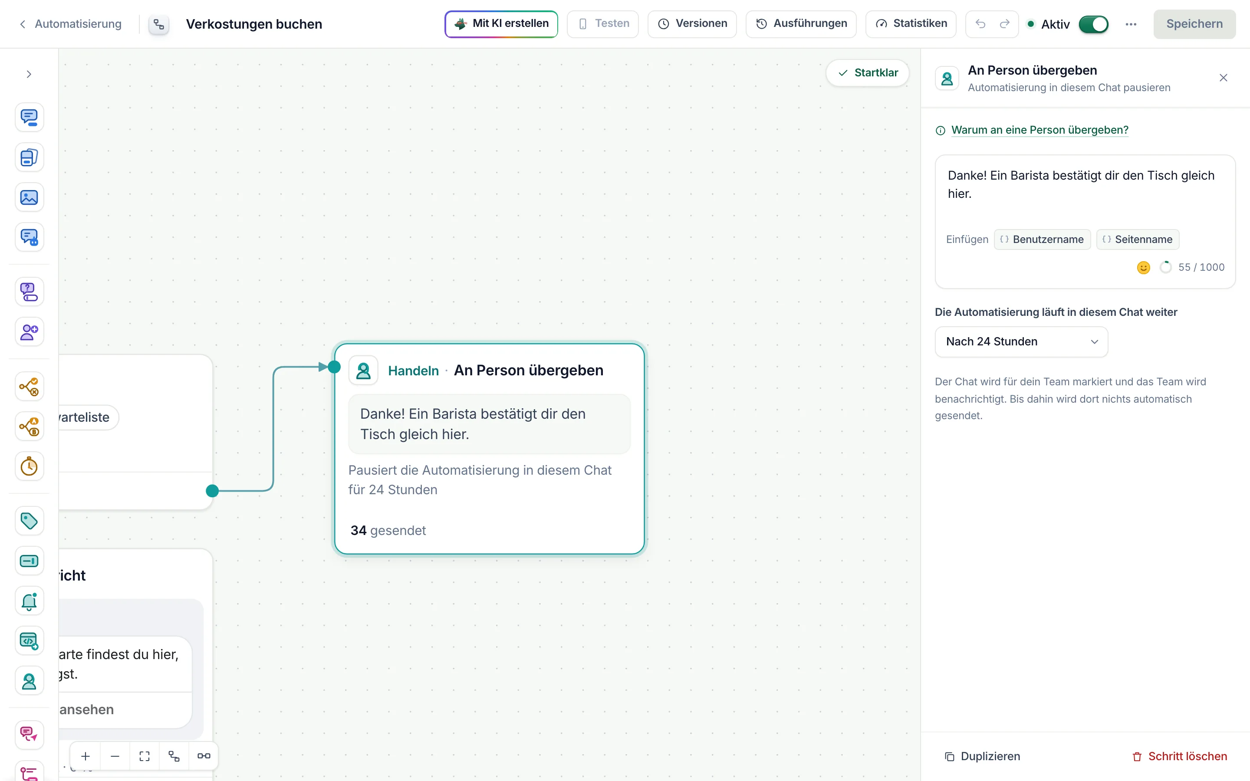
Task: Open the Nach 24 Stunden dropdown
Action: click(1021, 341)
